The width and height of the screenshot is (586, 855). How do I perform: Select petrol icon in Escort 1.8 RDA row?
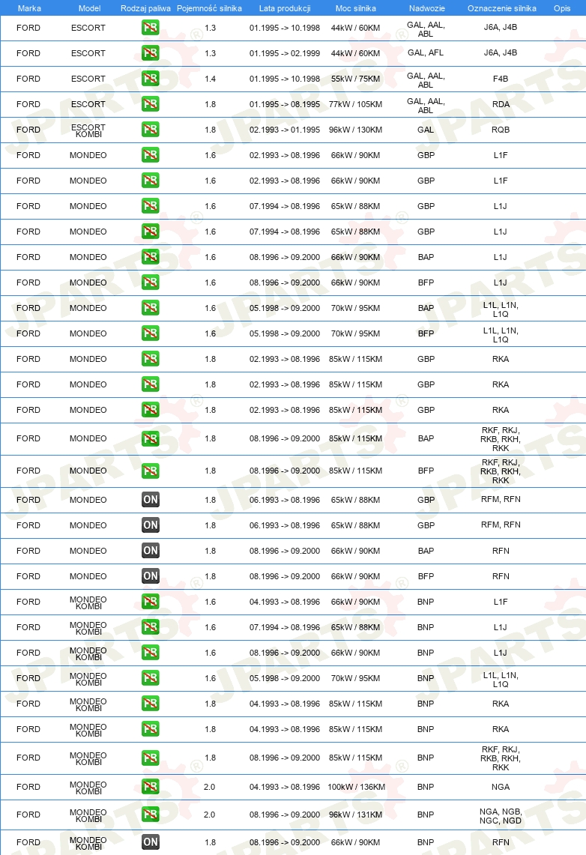(x=151, y=104)
